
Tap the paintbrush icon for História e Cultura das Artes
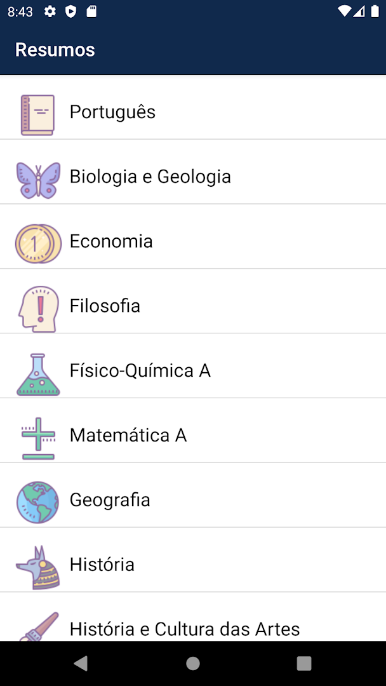[38, 626]
